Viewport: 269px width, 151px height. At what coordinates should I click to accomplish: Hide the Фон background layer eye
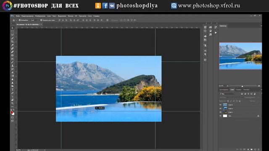coord(221,116)
